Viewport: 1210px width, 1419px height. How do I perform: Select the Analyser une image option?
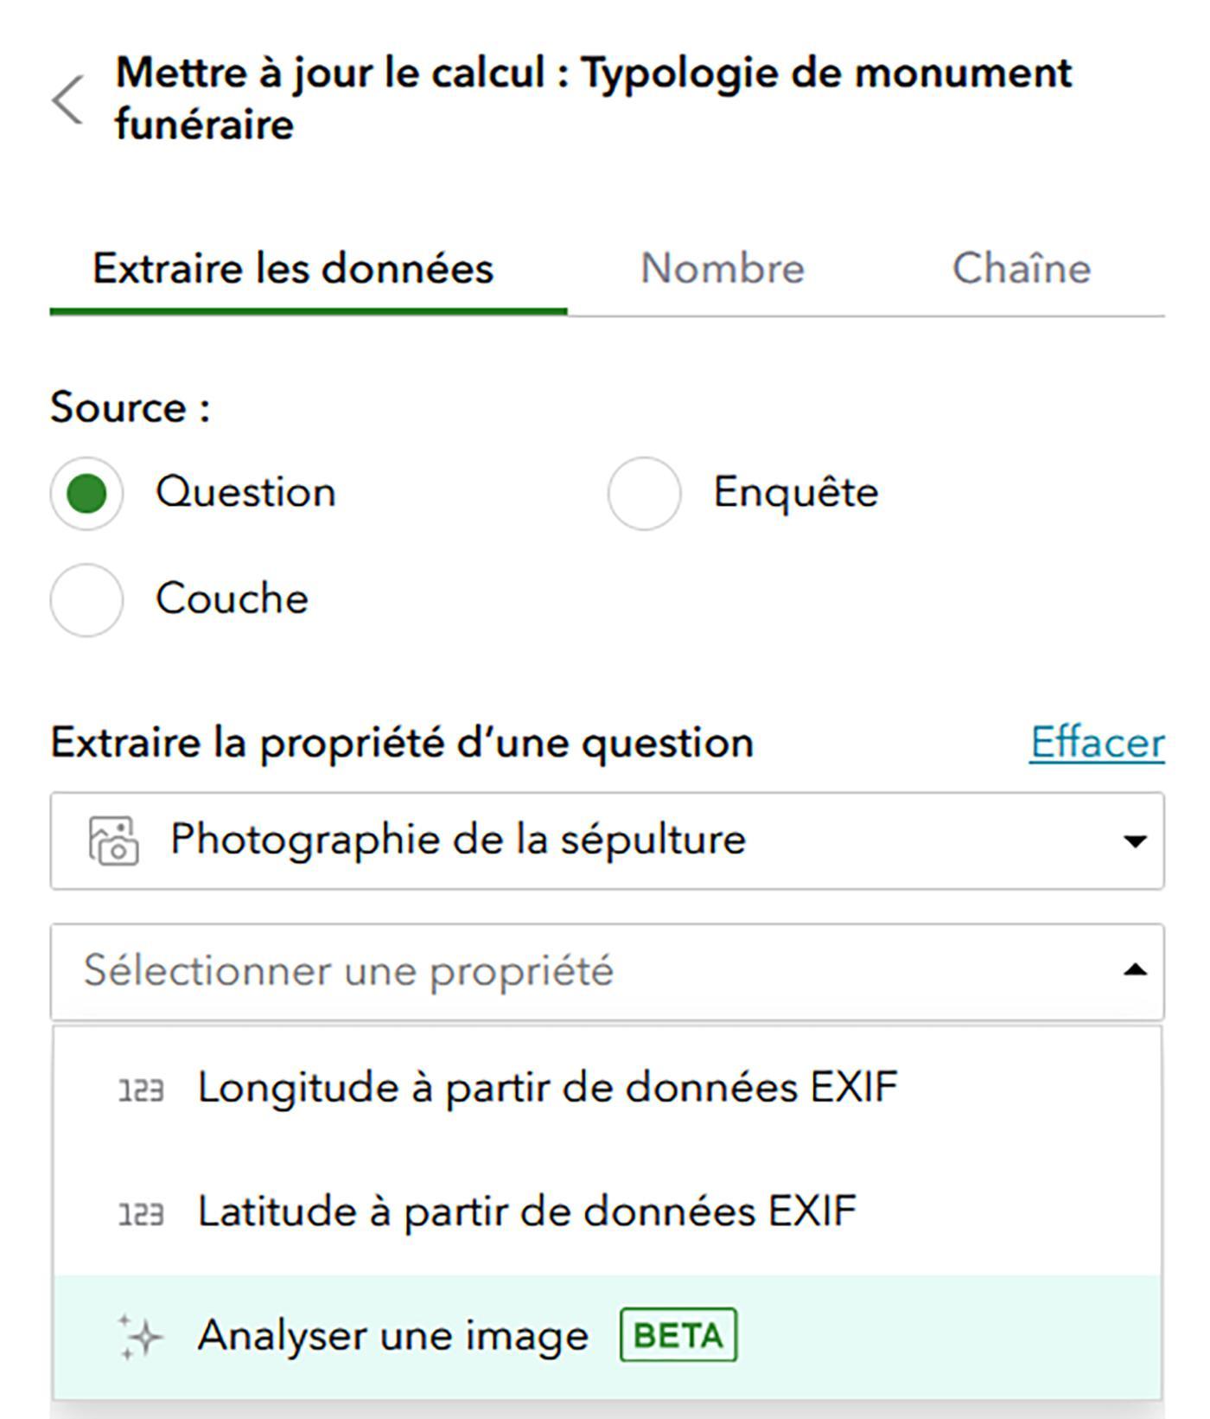(x=607, y=1337)
